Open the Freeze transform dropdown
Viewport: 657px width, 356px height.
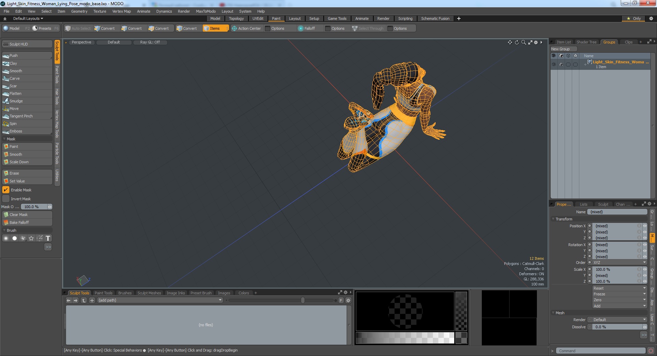619,294
